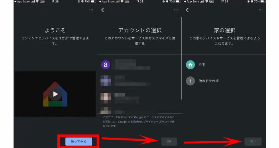The image size is (279, 148).
Task: Open the three-dot menu on welcome screen
Action: point(91,10)
